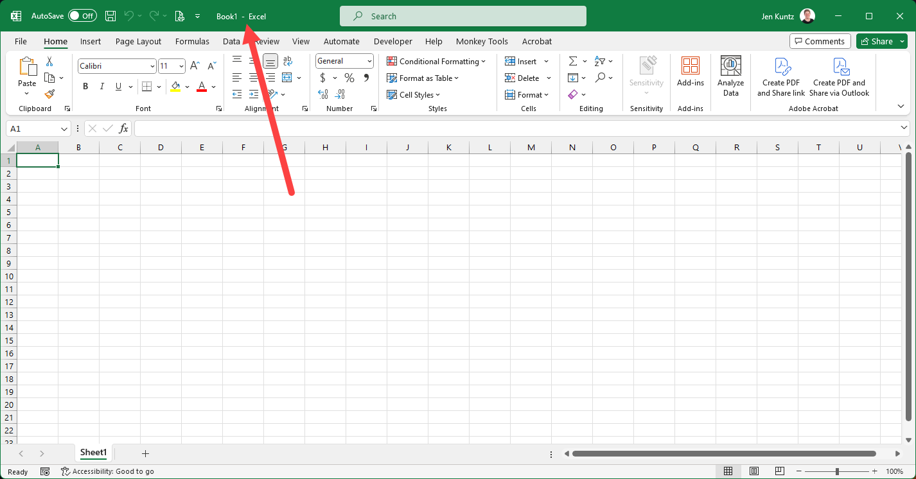Click the yellow Fill Color swatch
The width and height of the screenshot is (916, 479).
[x=175, y=87]
